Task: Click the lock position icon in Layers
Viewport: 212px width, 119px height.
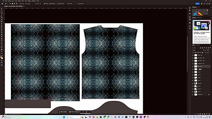Action: 199,53
